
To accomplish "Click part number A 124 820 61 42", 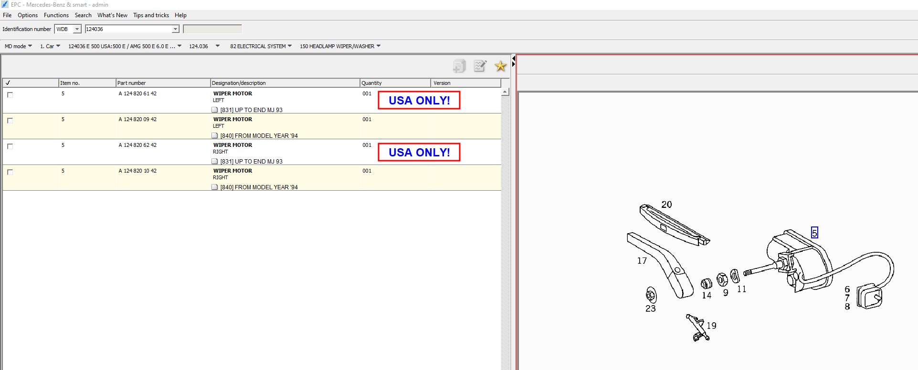I will (137, 93).
